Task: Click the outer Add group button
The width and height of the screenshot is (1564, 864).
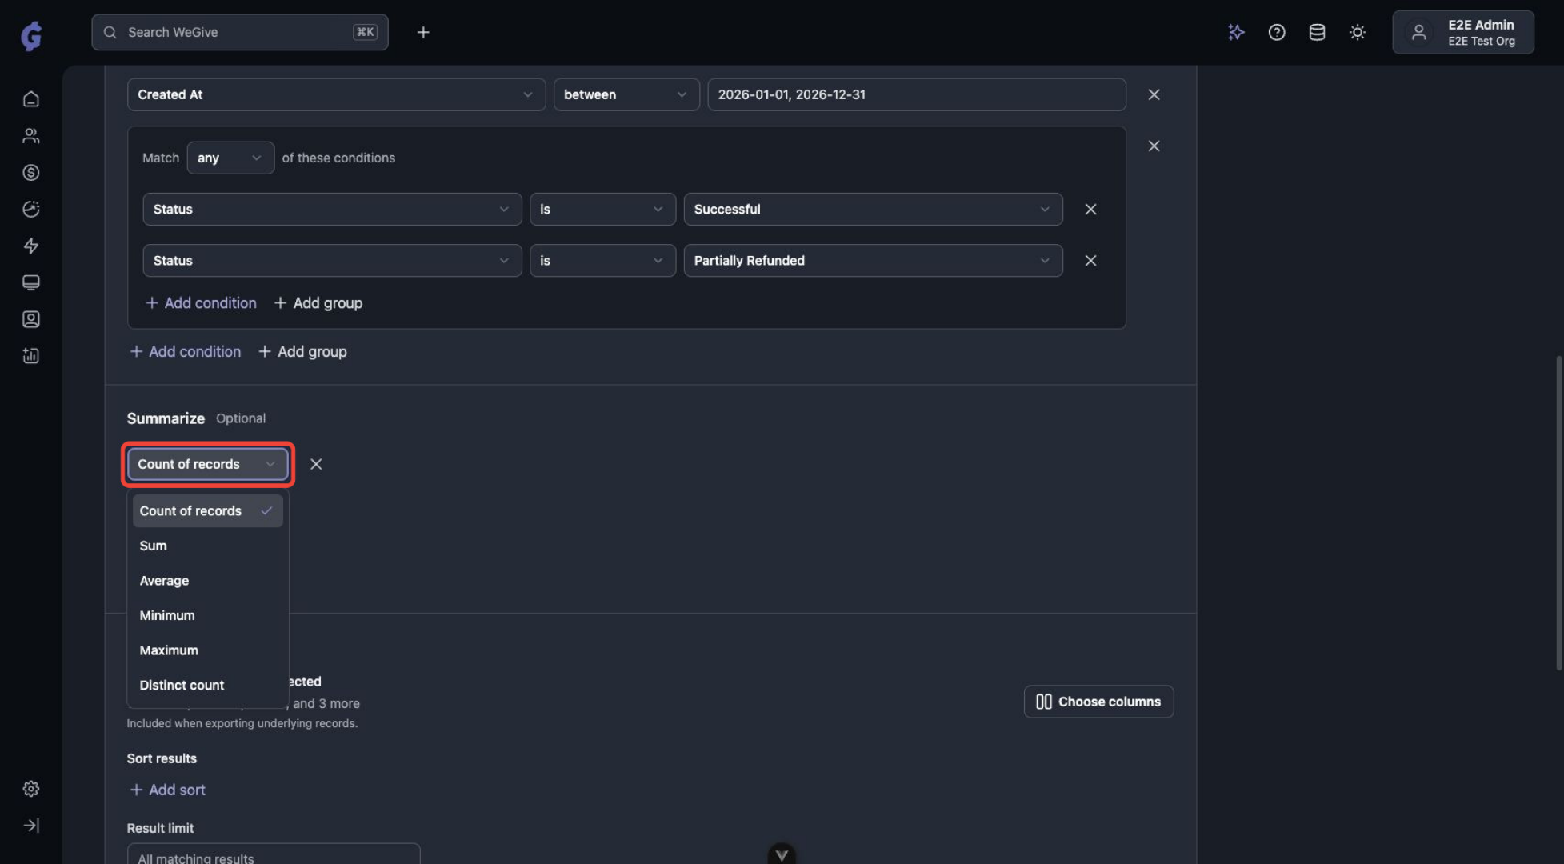Action: tap(302, 351)
